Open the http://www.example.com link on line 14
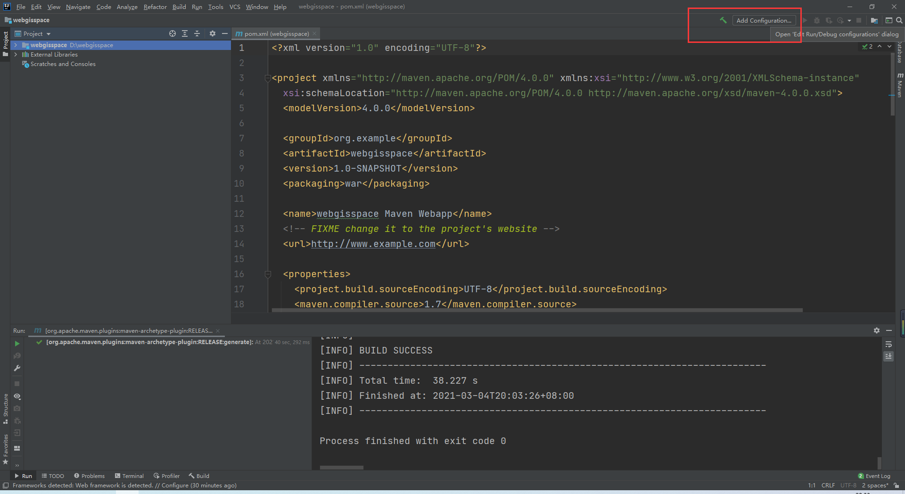 point(373,244)
